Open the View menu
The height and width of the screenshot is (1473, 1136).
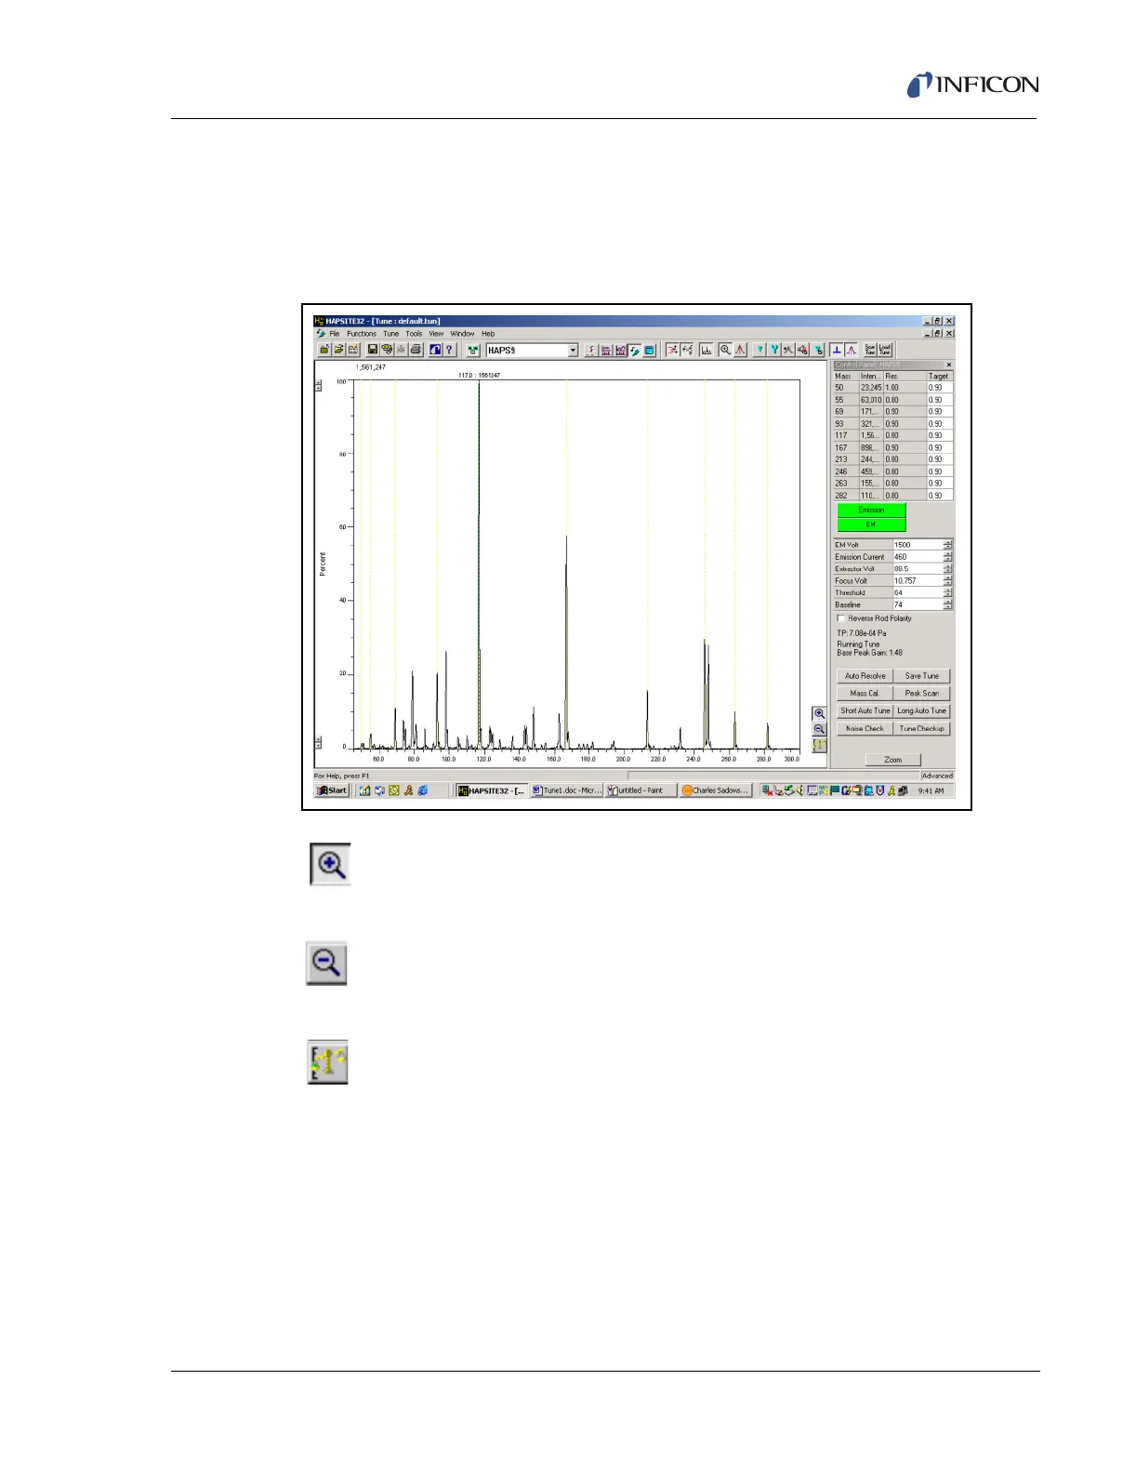[x=436, y=334]
